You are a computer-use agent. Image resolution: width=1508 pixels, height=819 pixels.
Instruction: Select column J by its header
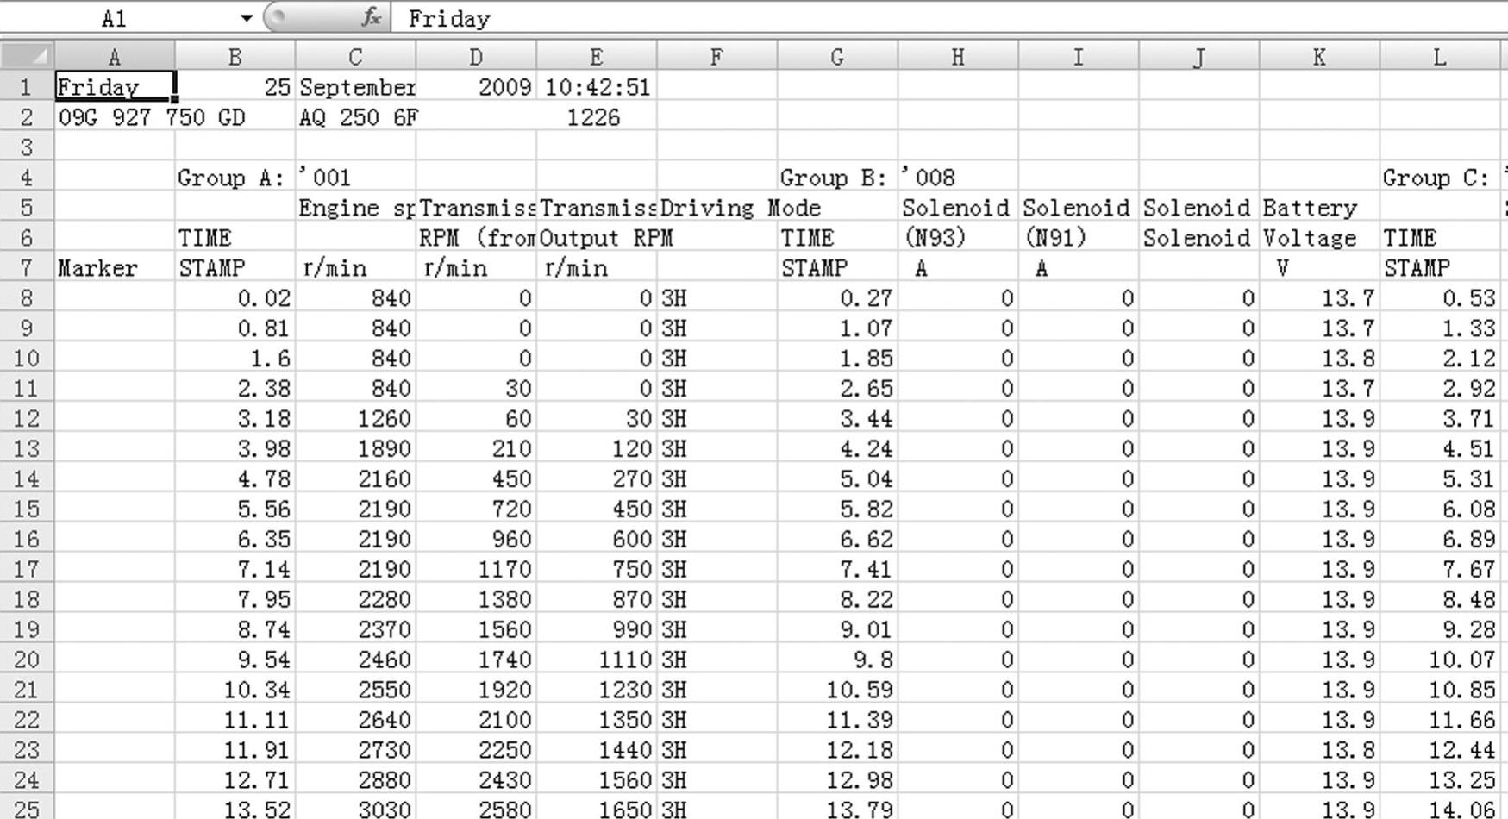(x=1199, y=57)
